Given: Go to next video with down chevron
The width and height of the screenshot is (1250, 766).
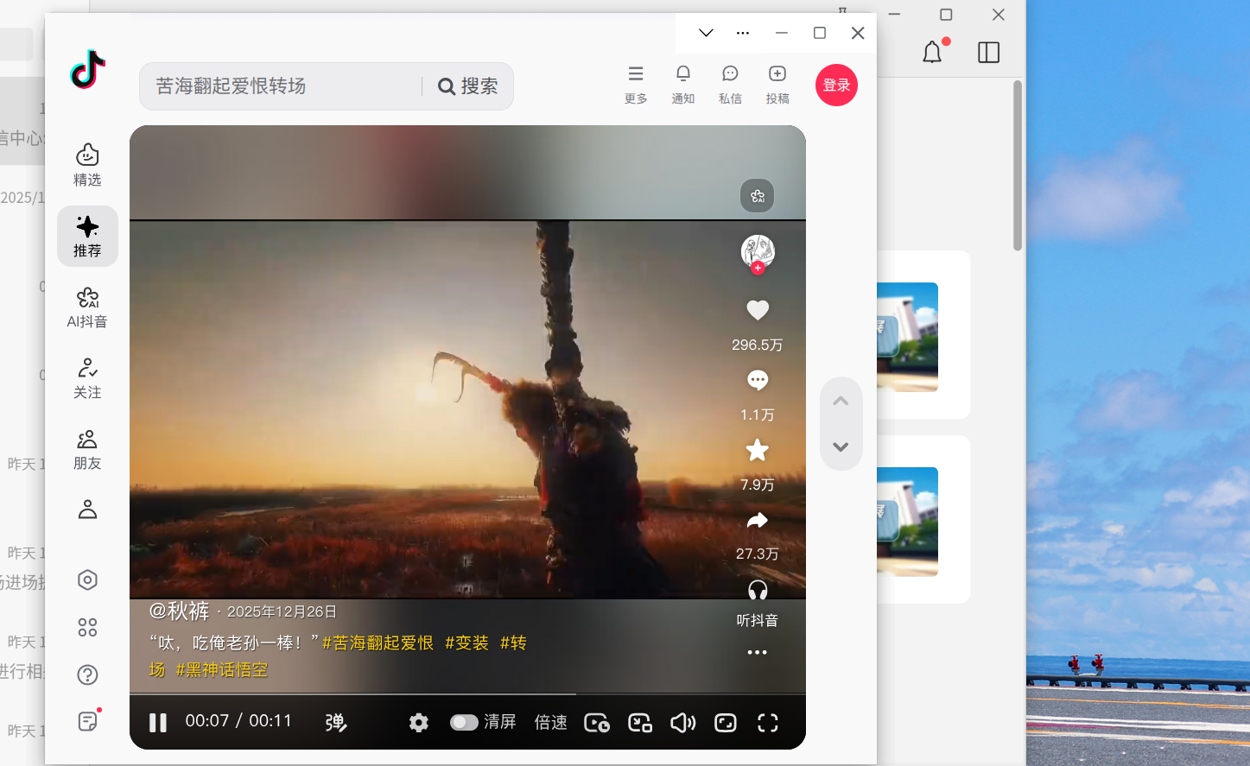Looking at the screenshot, I should (x=841, y=447).
